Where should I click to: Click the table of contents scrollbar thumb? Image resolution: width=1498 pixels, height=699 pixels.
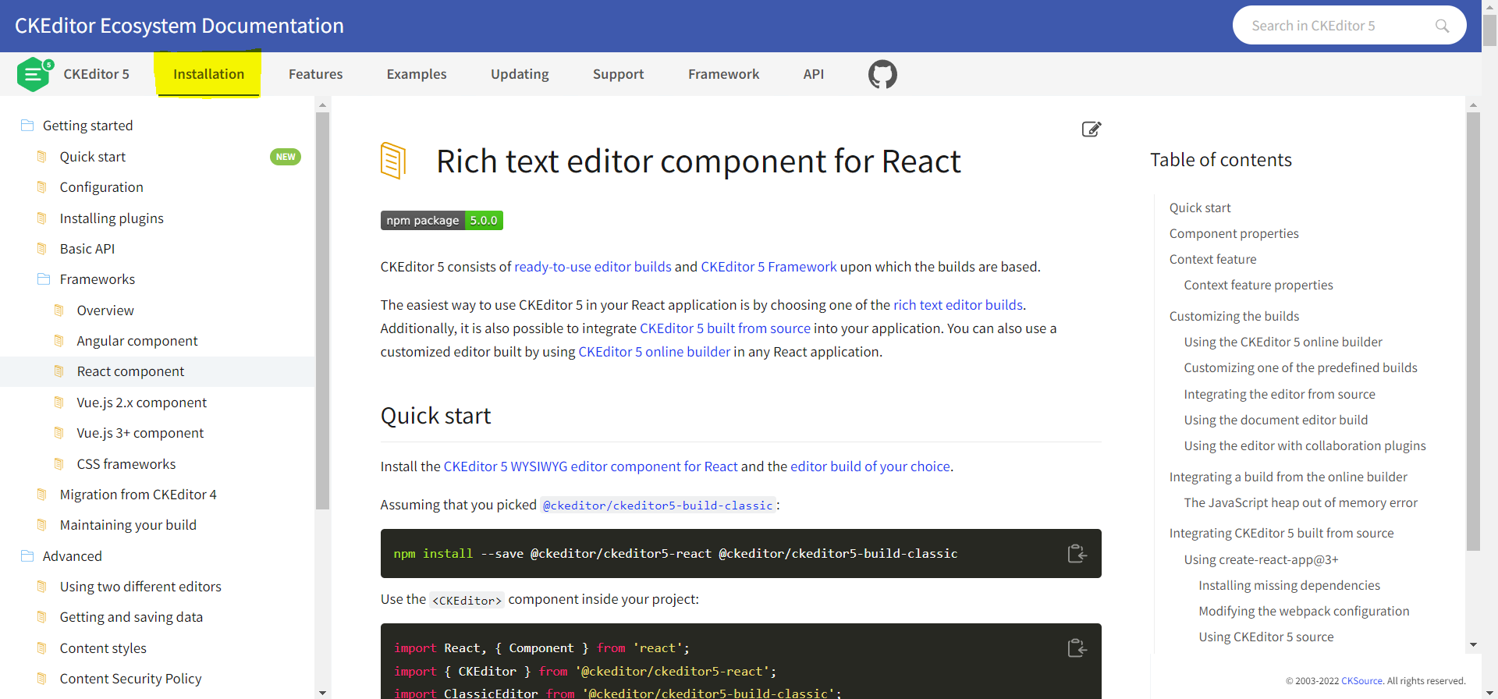click(1473, 332)
